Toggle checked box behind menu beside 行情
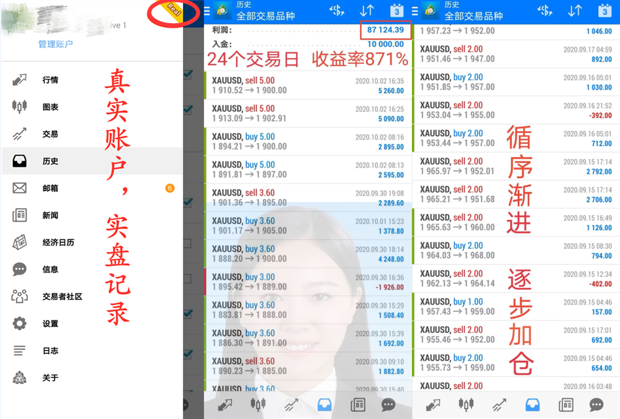Image resolution: width=620 pixels, height=419 pixels. pyautogui.click(x=188, y=74)
